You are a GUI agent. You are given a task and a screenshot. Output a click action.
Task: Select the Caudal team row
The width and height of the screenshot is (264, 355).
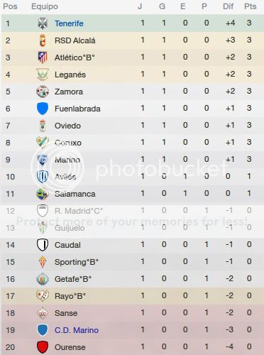(x=132, y=245)
